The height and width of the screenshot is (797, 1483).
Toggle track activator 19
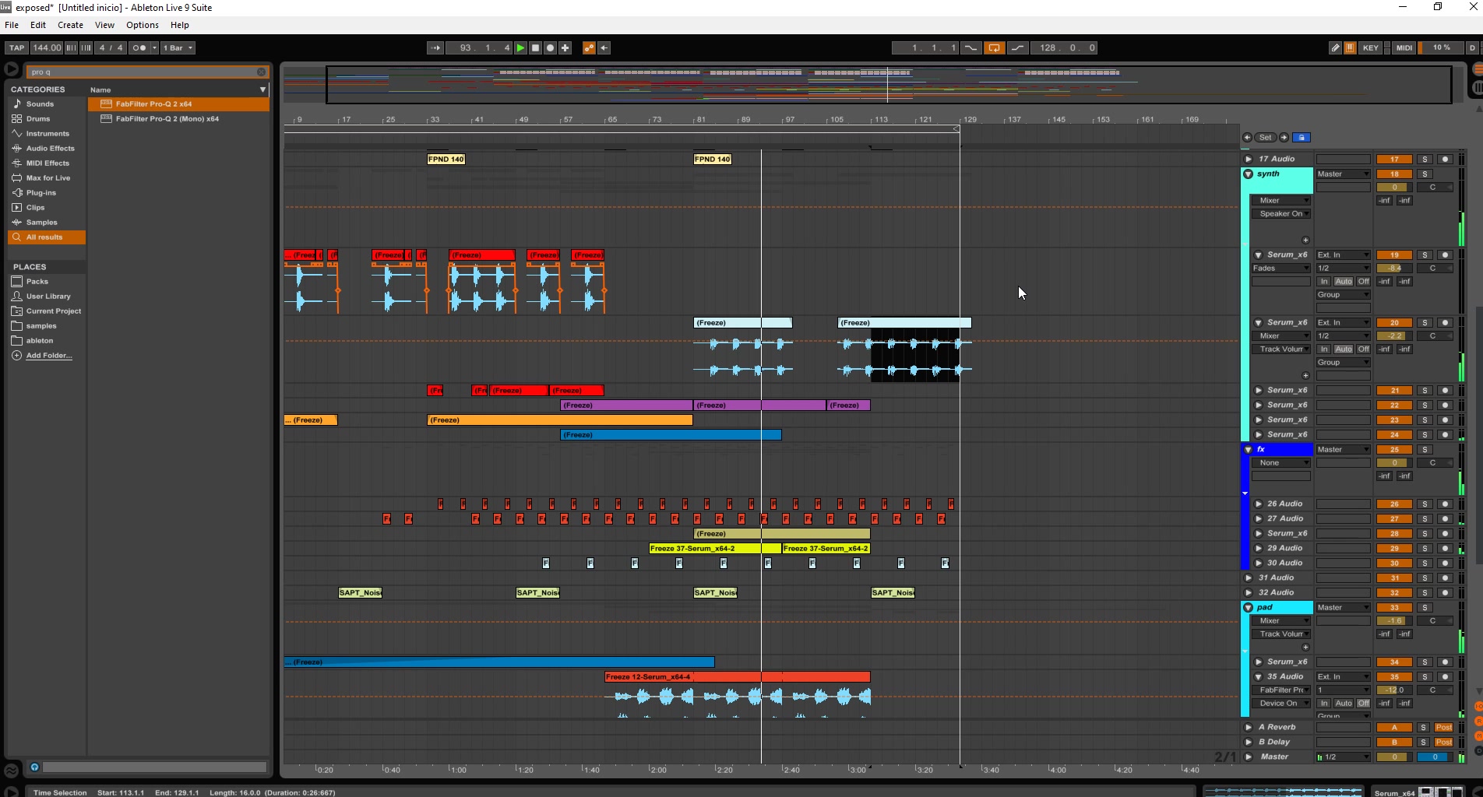1394,255
